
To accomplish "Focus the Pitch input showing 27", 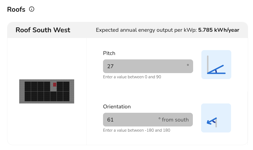I will (x=148, y=66).
